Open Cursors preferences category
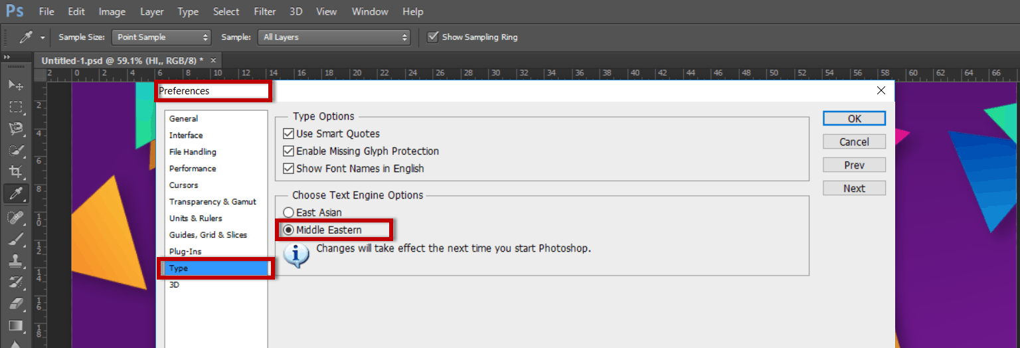The height and width of the screenshot is (348, 1020). click(216, 185)
